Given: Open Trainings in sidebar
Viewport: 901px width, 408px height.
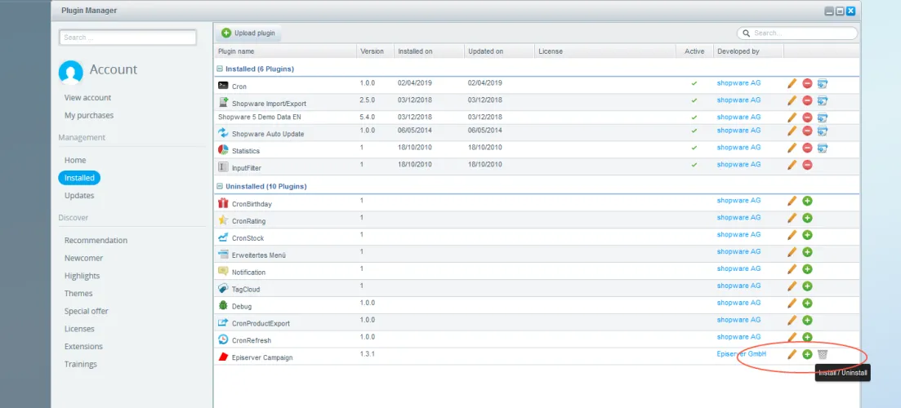Looking at the screenshot, I should pos(81,365).
